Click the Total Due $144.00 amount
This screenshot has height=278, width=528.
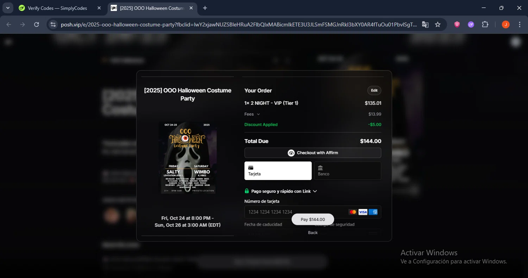(x=371, y=141)
